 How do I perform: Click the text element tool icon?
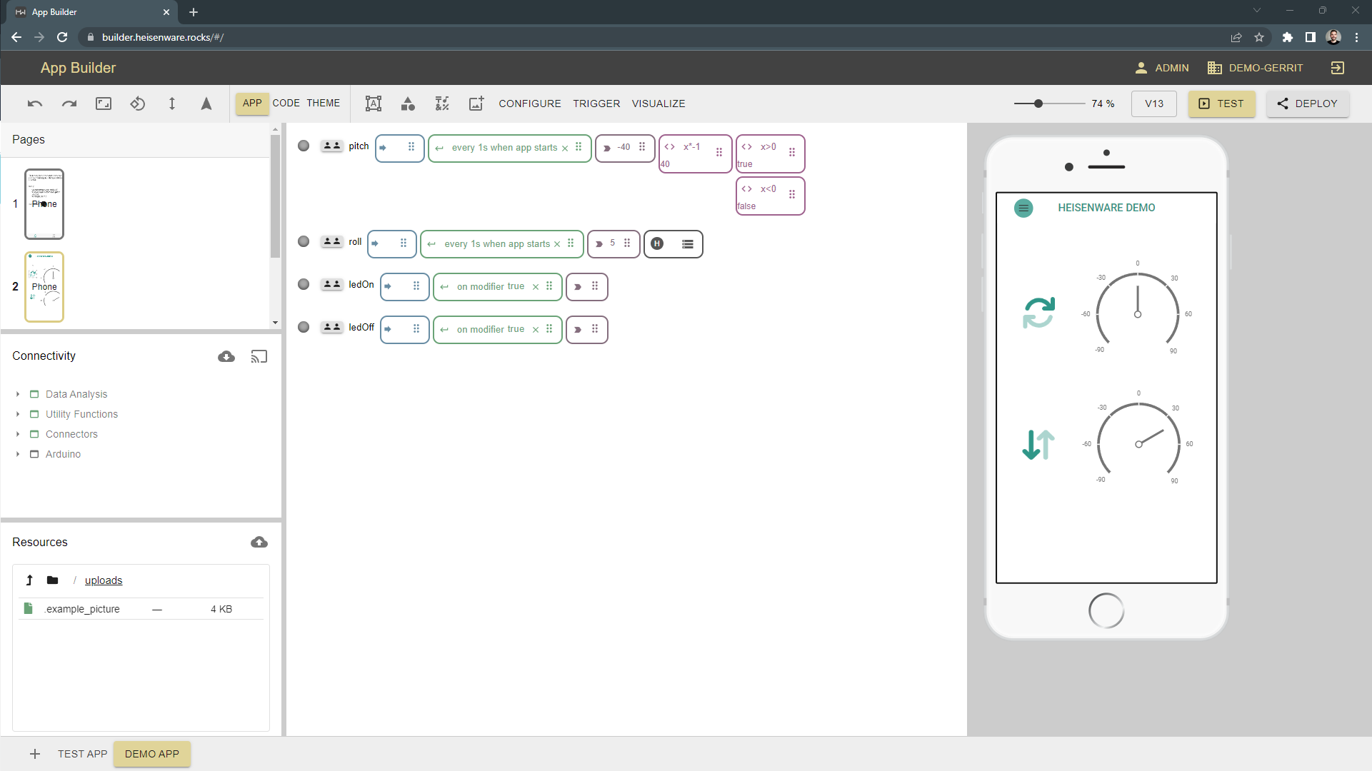(373, 104)
